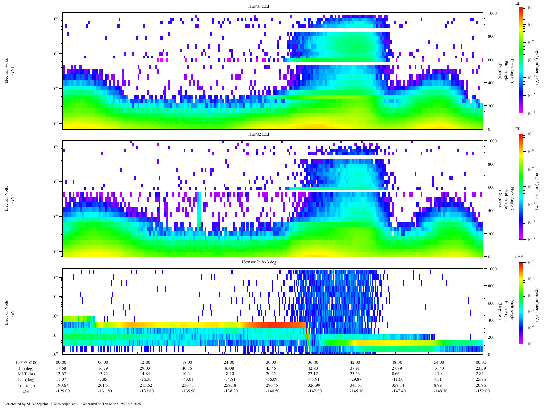Select the ISensor 7: 36.3 deg title
The height and width of the screenshot is (408, 544).
pos(259,262)
